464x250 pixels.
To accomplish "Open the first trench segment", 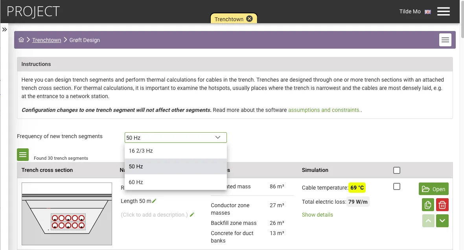I will coord(433,189).
